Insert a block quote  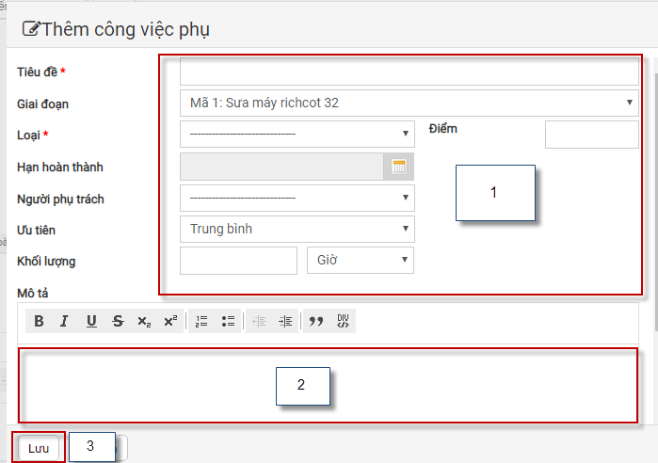coord(316,321)
